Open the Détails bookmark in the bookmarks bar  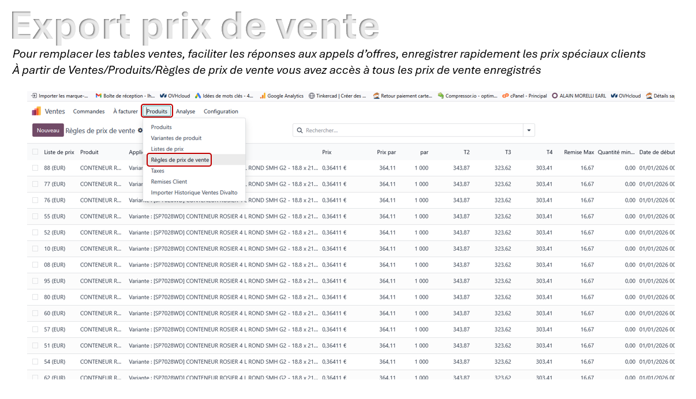click(660, 96)
